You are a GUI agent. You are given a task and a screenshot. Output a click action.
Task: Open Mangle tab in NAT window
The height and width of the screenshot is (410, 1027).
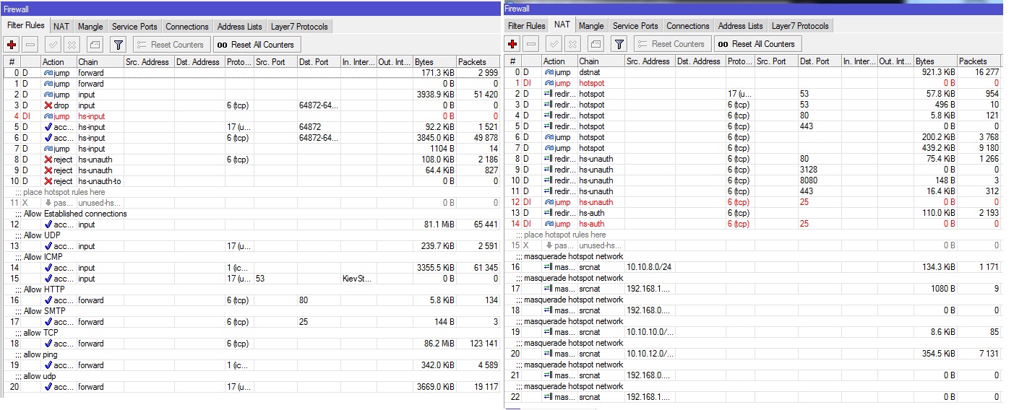(591, 26)
